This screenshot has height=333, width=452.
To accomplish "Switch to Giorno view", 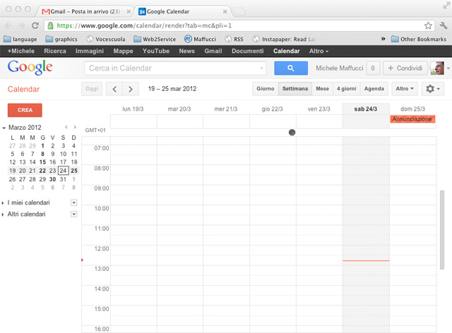I will pos(266,89).
